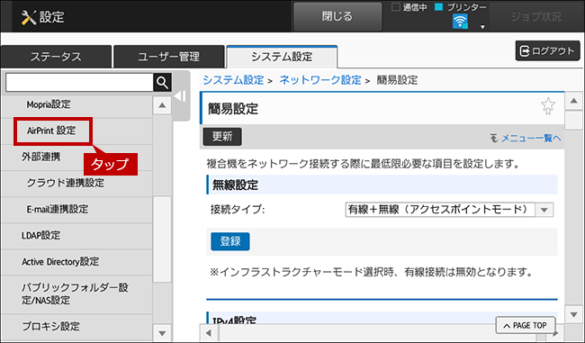Tap the wireless LAN status icon

pos(460,22)
